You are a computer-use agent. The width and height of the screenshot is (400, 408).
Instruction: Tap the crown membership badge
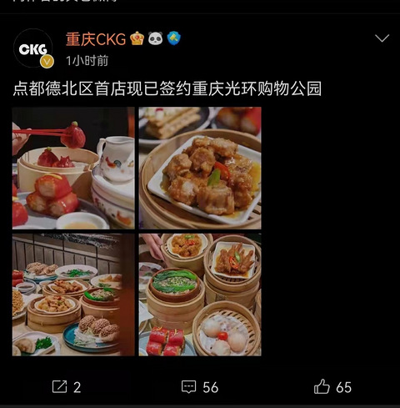pyautogui.click(x=137, y=38)
